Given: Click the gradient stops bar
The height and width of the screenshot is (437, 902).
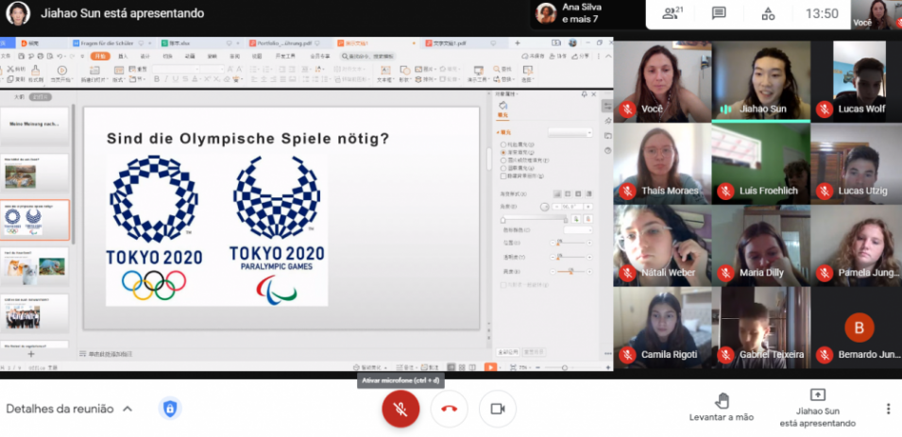Looking at the screenshot, I should click(535, 219).
